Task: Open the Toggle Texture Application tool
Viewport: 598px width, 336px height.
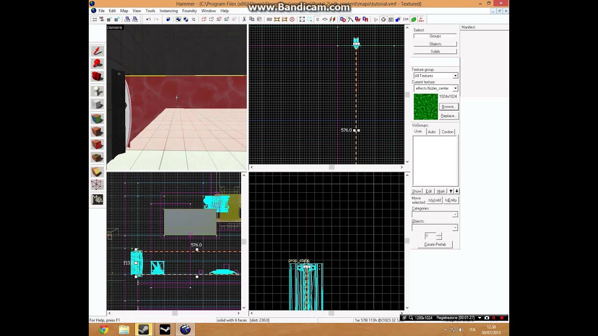Action: pyautogui.click(x=97, y=119)
